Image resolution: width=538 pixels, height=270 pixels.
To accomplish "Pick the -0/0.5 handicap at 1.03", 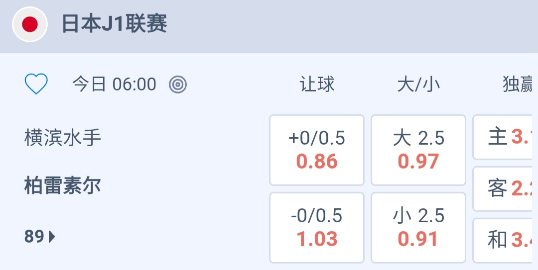I will (x=317, y=227).
